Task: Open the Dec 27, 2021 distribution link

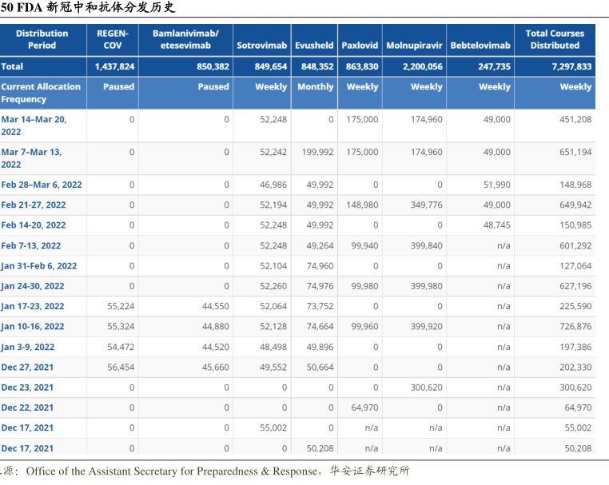Action: pyautogui.click(x=27, y=368)
